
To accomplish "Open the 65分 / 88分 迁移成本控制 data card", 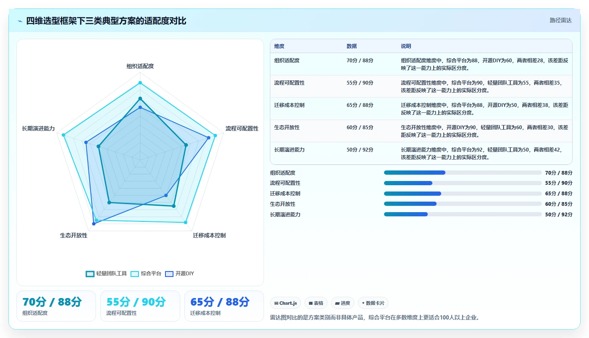I will [x=224, y=306].
